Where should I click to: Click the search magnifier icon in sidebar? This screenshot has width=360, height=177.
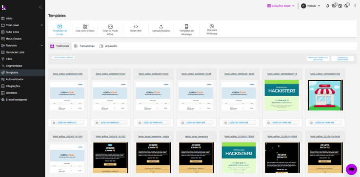tap(40, 8)
